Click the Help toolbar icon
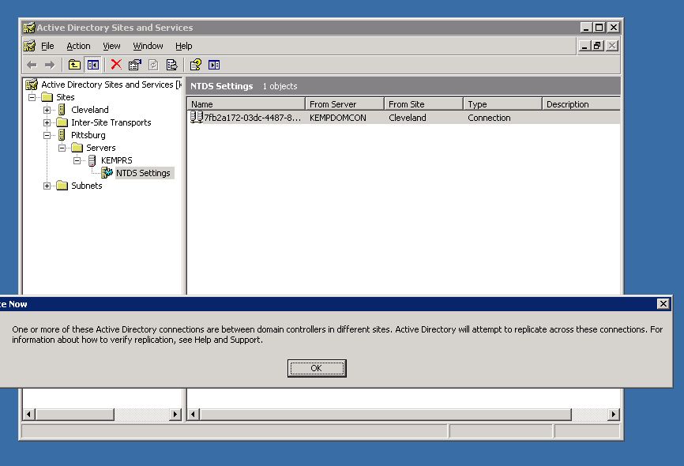The image size is (684, 466). click(195, 65)
